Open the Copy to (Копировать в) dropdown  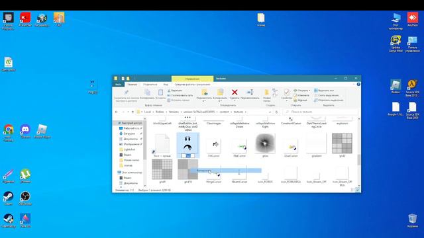(220, 100)
